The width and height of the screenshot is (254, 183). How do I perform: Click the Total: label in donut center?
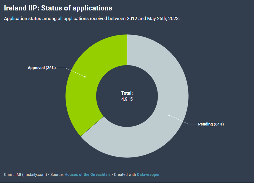127,93
